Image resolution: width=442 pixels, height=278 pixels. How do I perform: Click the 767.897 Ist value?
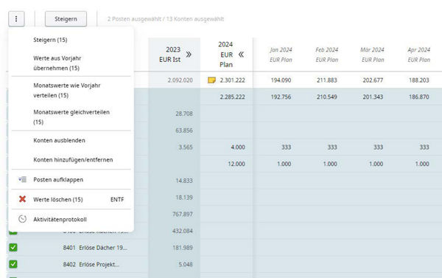(183, 214)
